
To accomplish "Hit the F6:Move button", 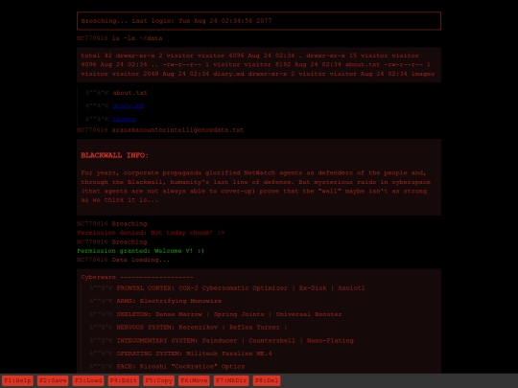I will pos(194,380).
